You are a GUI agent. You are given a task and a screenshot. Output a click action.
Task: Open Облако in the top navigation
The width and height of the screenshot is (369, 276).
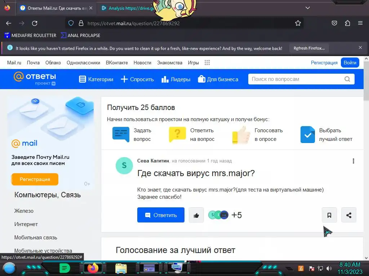click(x=53, y=63)
